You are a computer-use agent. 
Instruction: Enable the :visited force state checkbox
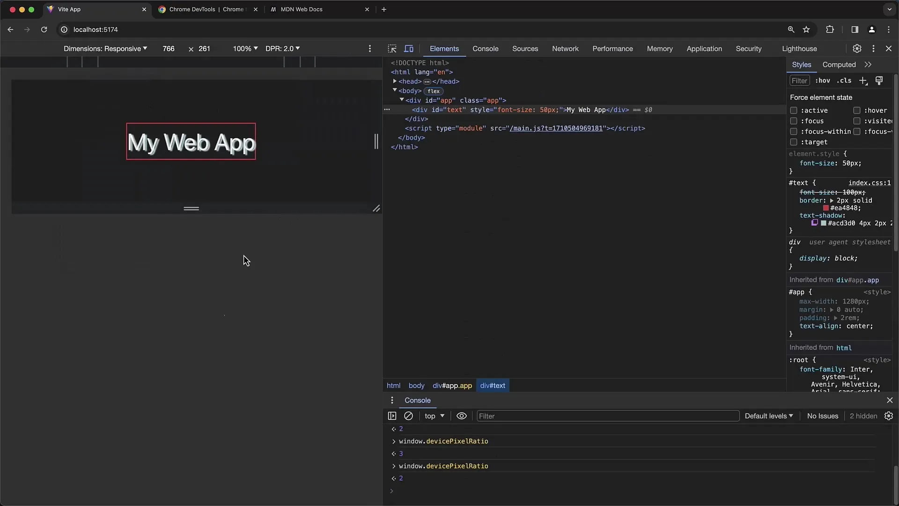857,121
